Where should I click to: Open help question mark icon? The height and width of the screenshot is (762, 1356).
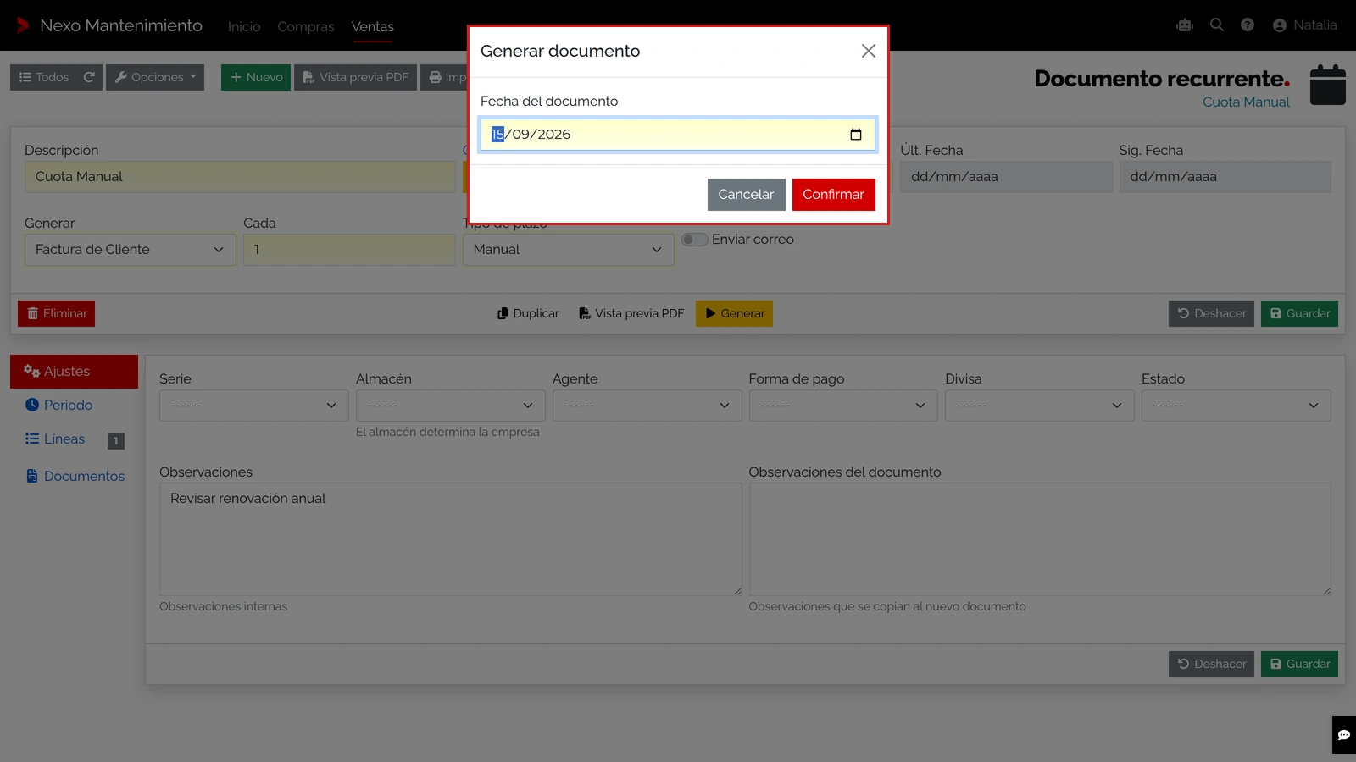1248,25
